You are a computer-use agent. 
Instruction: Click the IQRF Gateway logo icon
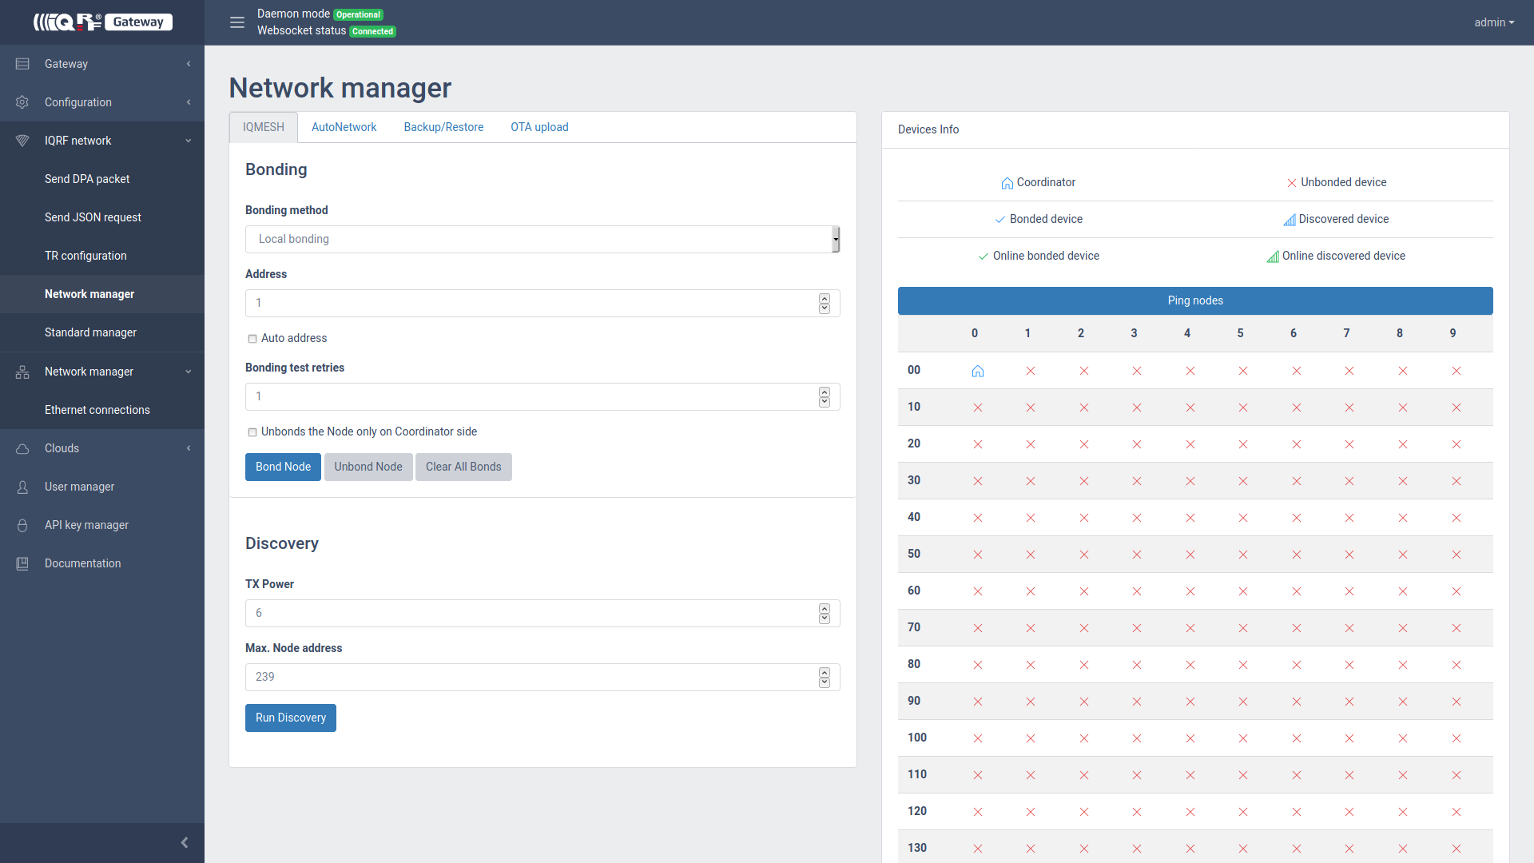(x=102, y=22)
